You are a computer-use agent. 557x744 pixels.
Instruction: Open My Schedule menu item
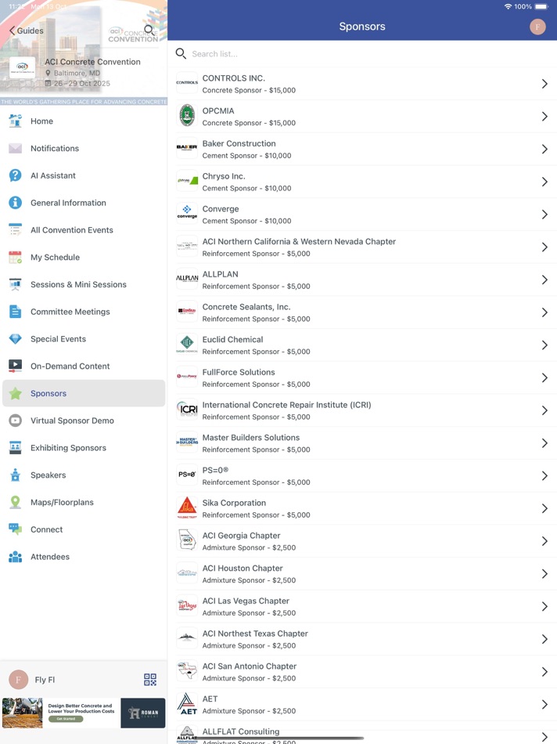pos(84,257)
